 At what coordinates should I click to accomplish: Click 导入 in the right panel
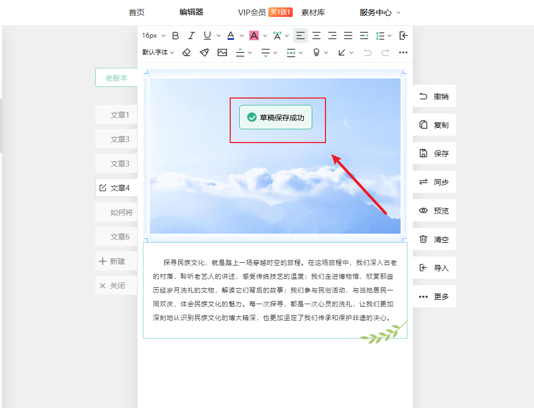pyautogui.click(x=434, y=268)
